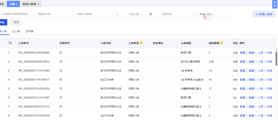This screenshot has height=120, width=278.
Task: Check the checkbox for row 2
Action: [0, 61]
